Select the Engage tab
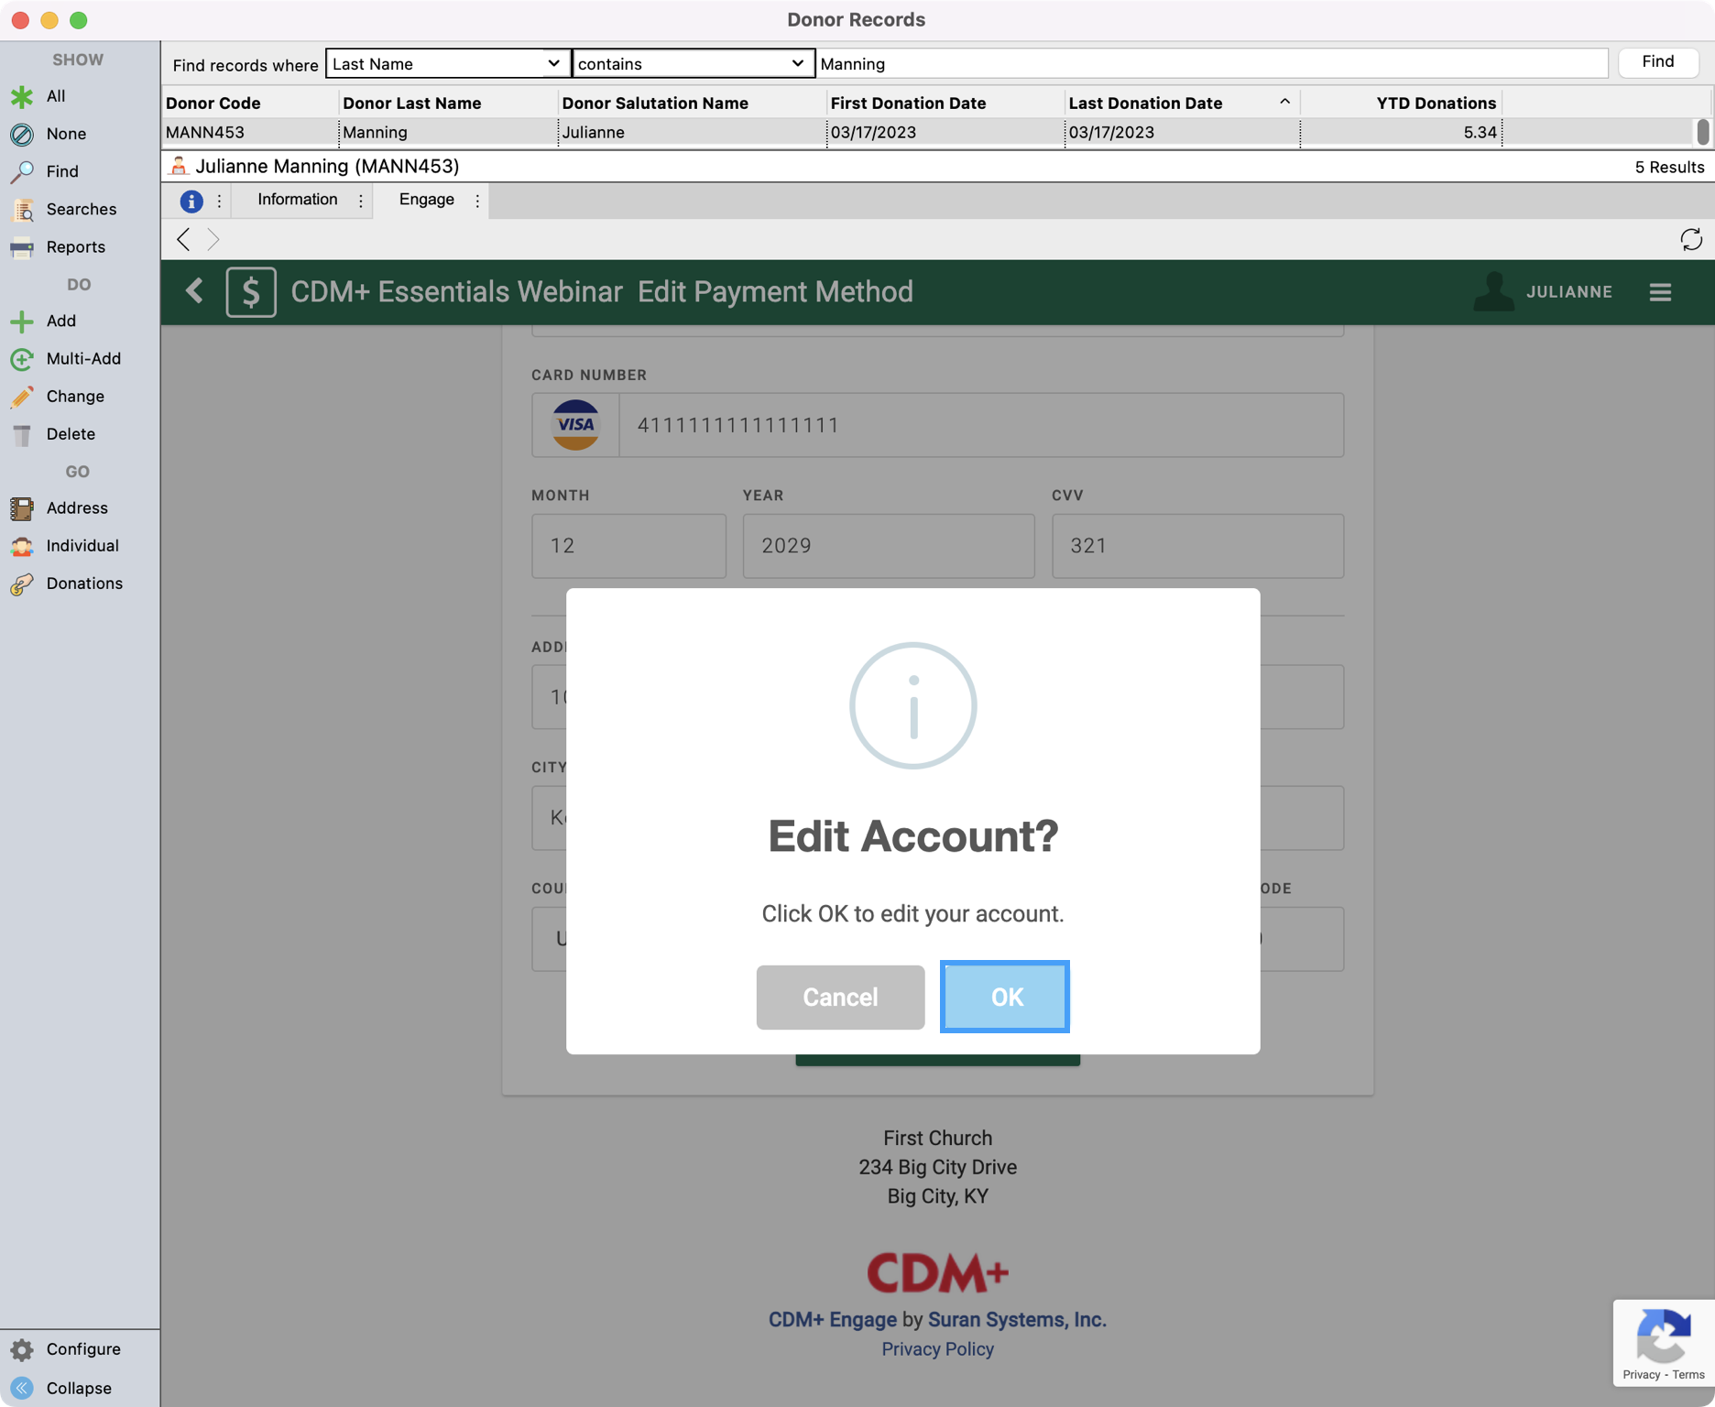This screenshot has height=1407, width=1715. (426, 200)
